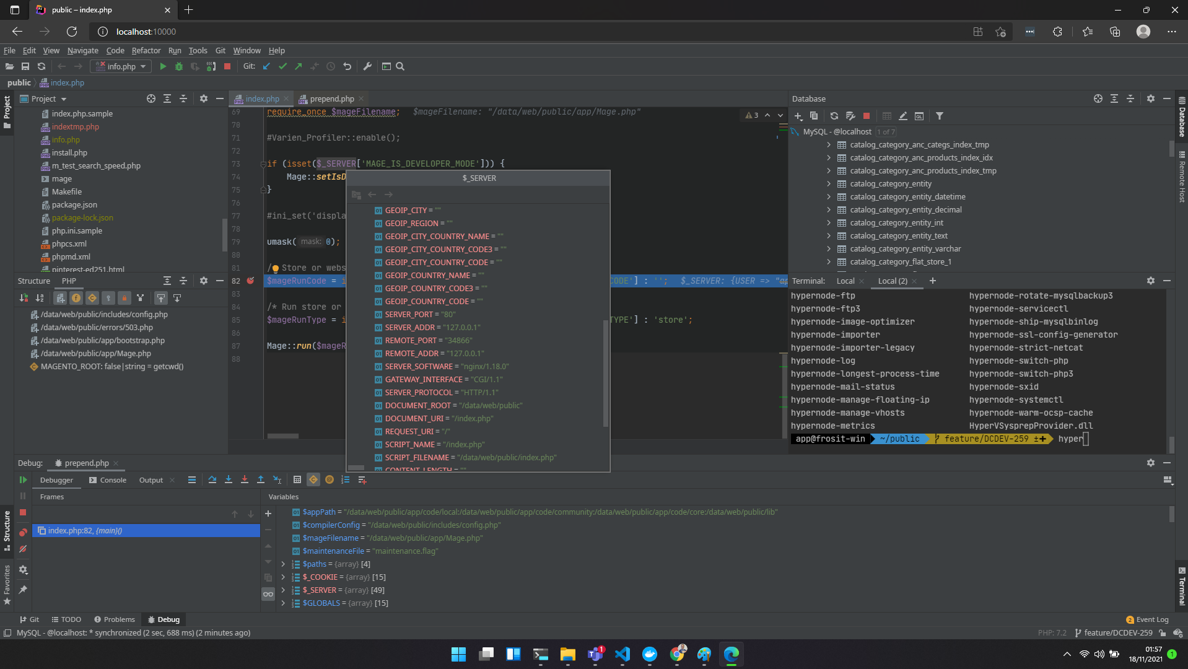The image size is (1188, 669).
Task: Select index.php:82 frame in Frames list
Action: click(x=146, y=530)
